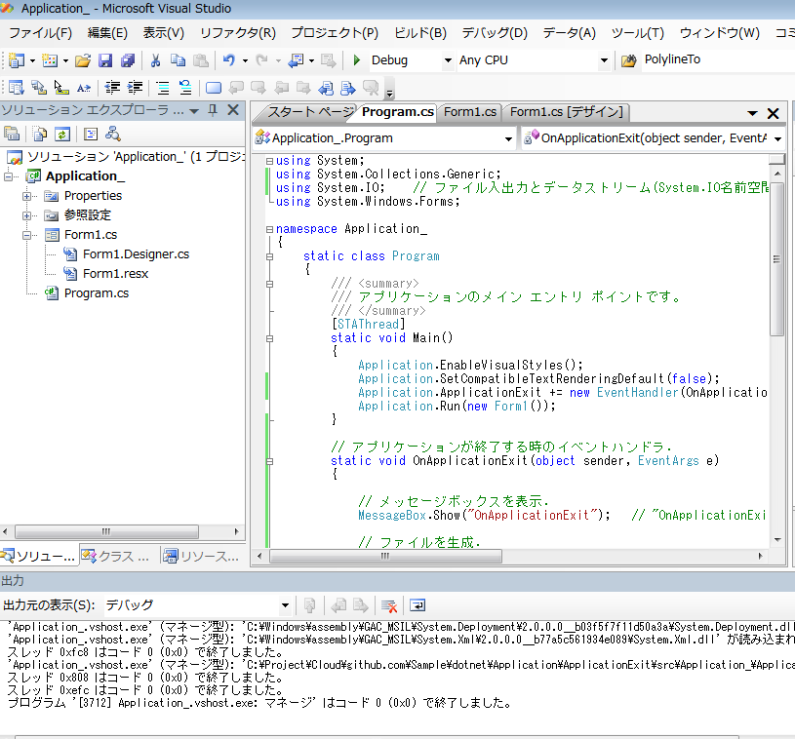Click the Save All icon
Viewport: 795px width, 739px height.
[x=128, y=60]
